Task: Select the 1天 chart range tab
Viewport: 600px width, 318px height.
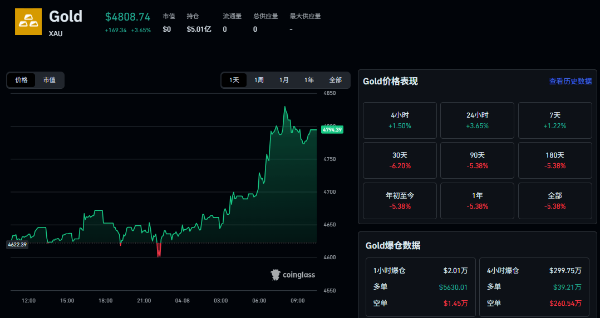Action: [x=234, y=80]
